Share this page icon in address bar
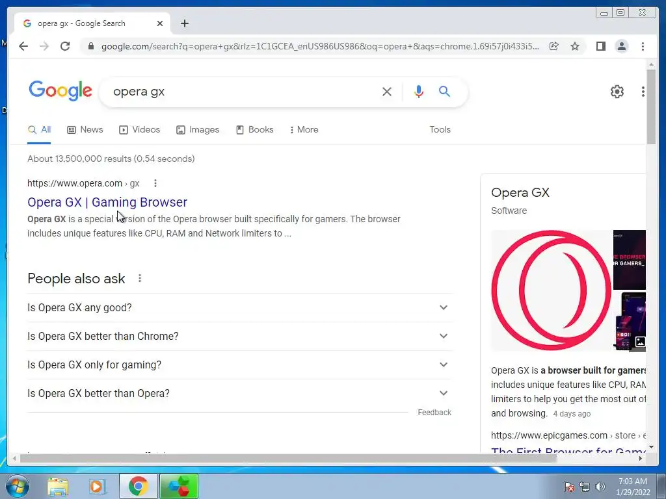 coord(554,46)
